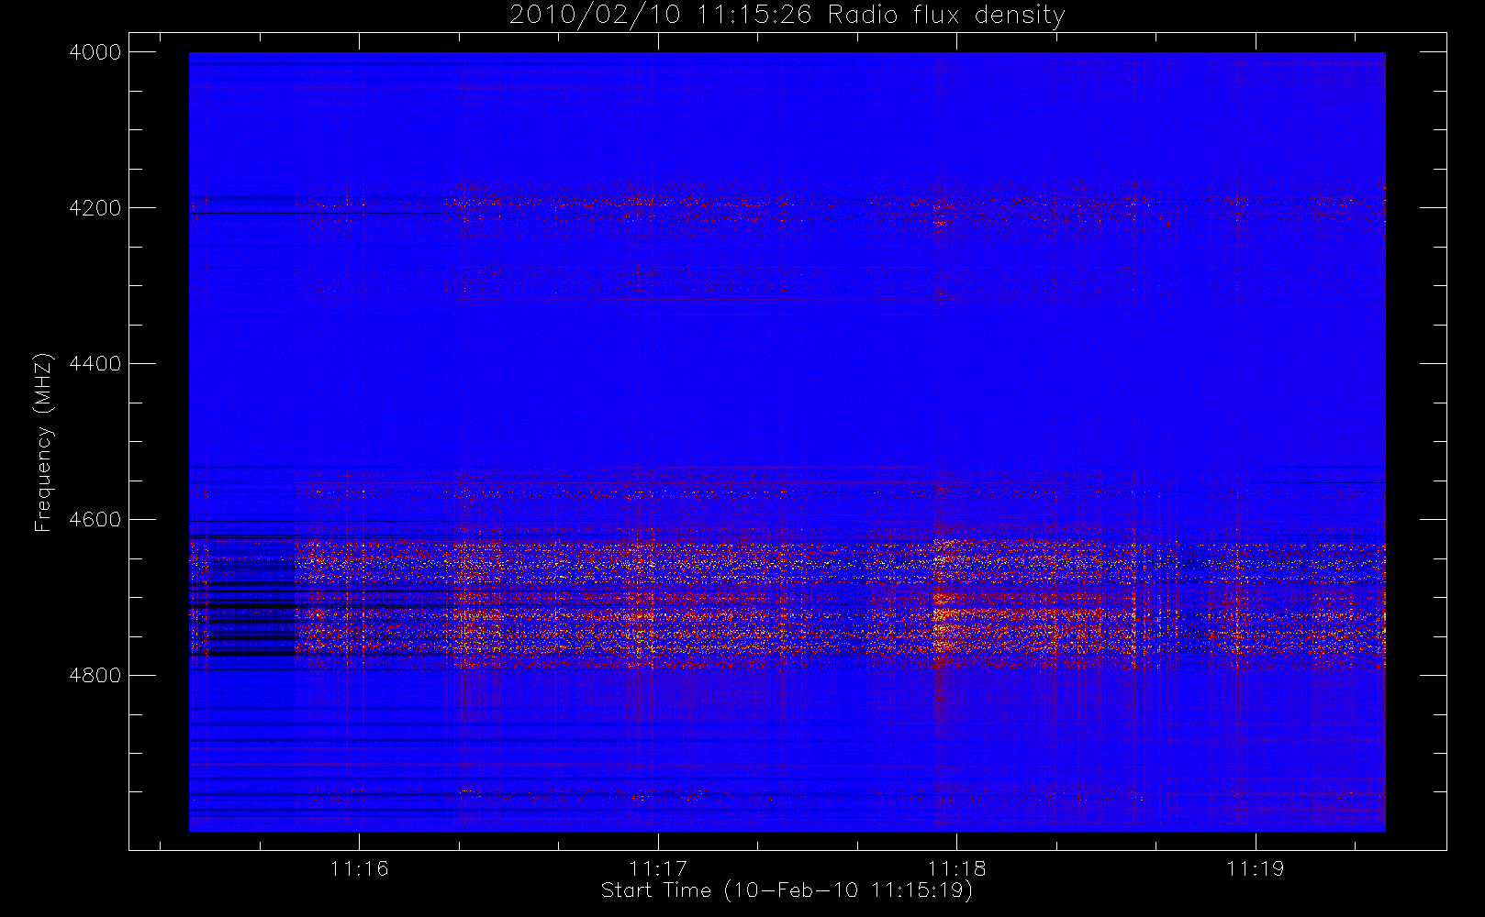Click the 4400 frequency tick label
This screenshot has height=917, width=1485.
point(95,364)
